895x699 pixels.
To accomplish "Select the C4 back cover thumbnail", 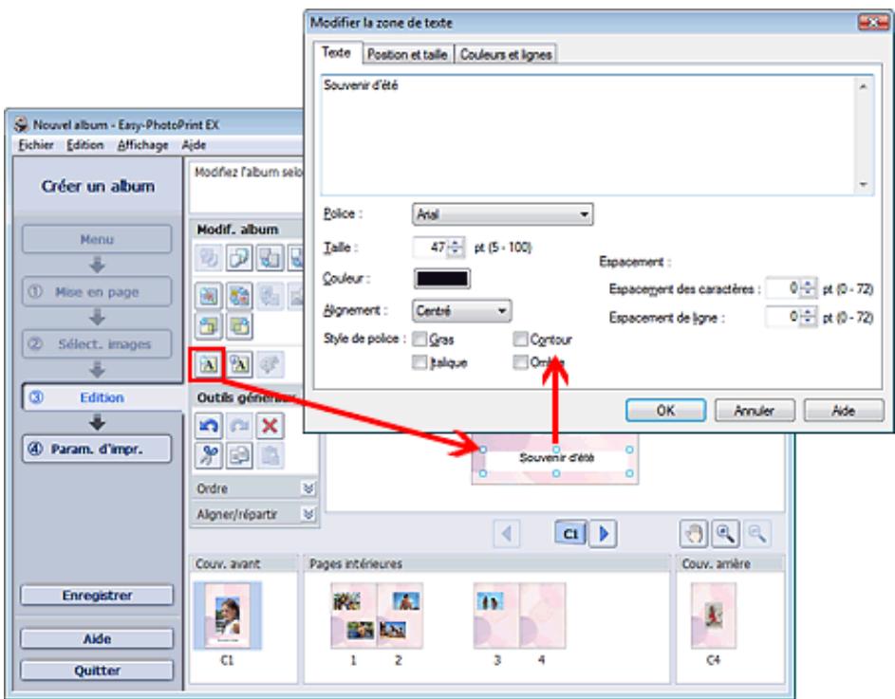I will 714,616.
